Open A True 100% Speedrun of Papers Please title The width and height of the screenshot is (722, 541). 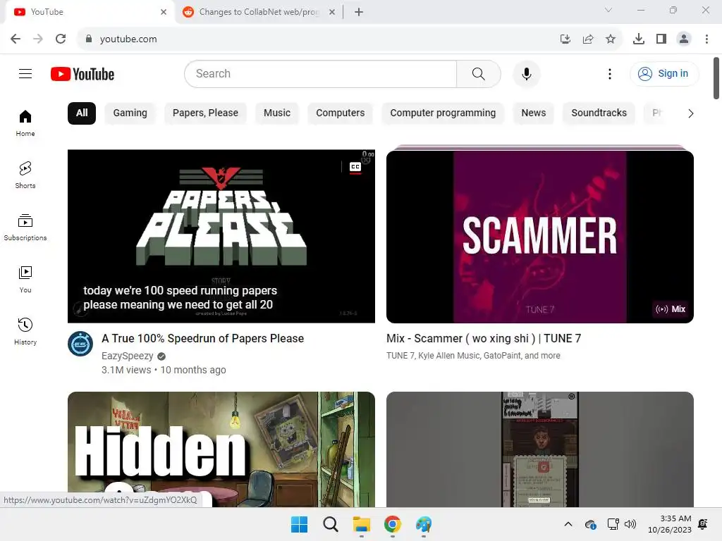click(x=202, y=339)
